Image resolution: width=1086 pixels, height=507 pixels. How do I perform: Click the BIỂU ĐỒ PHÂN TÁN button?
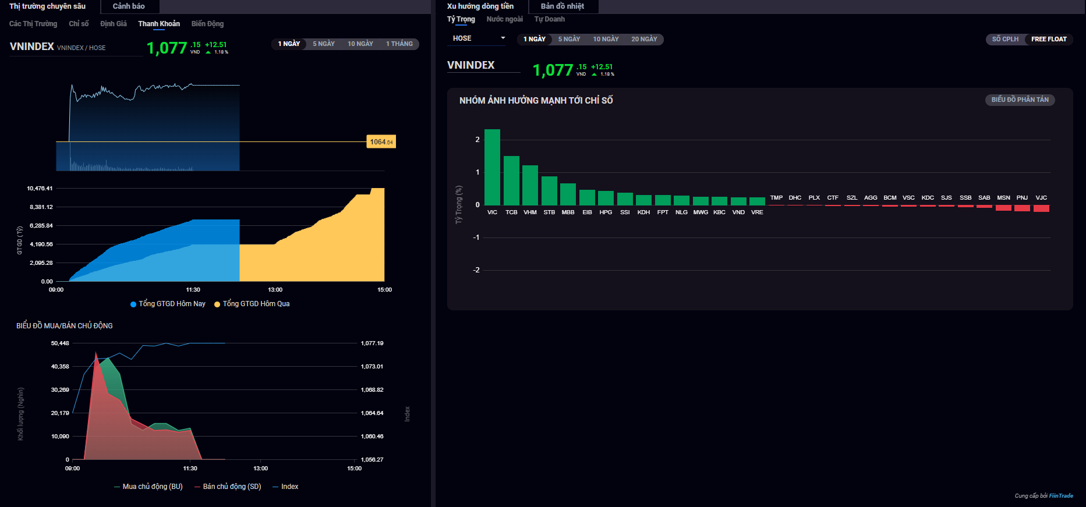coord(1020,100)
